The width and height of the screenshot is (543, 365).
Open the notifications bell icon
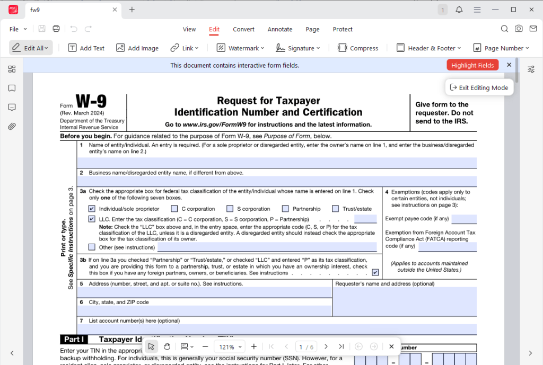(459, 10)
